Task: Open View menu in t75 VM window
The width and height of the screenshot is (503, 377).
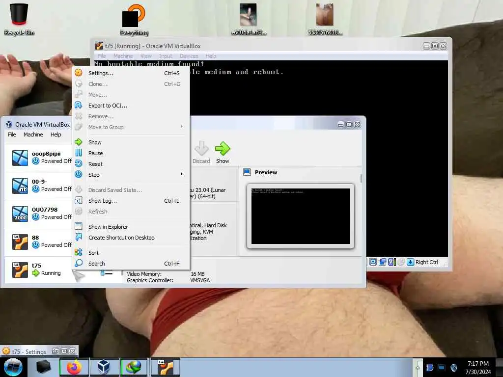Action: click(x=146, y=56)
